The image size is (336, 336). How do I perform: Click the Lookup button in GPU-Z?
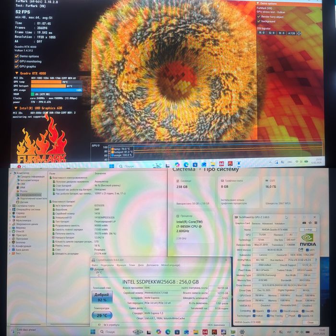(308, 229)
